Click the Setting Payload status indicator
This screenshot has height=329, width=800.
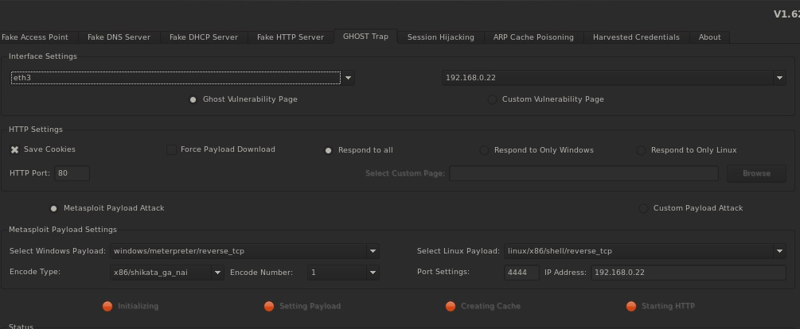click(x=269, y=306)
